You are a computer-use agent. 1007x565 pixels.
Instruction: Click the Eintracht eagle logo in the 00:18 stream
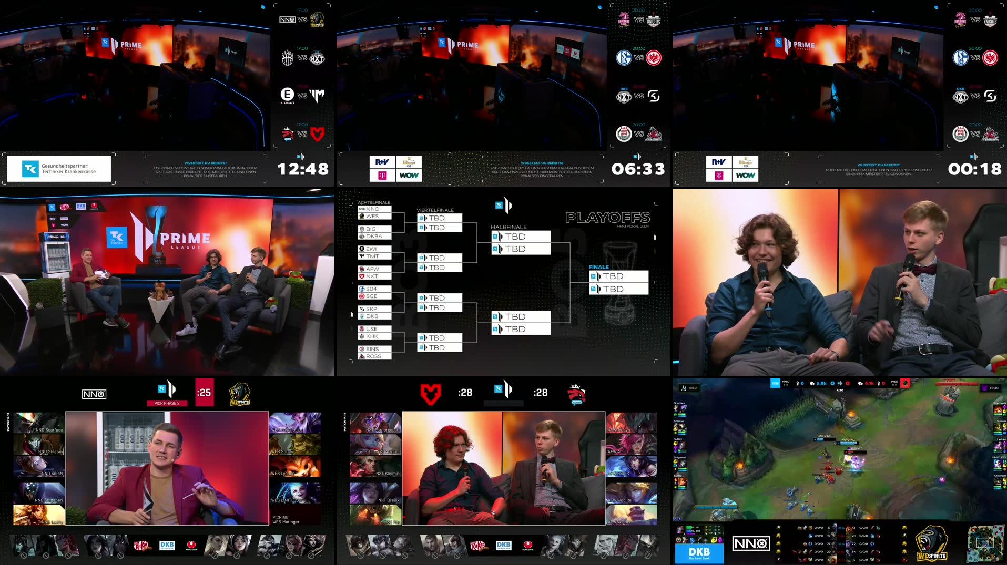(990, 58)
